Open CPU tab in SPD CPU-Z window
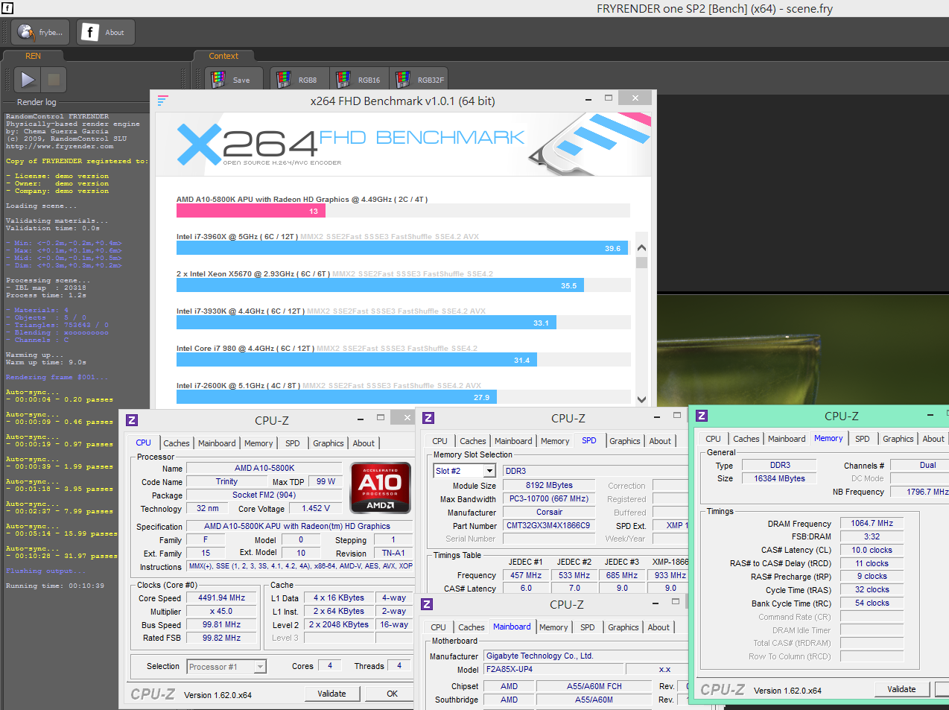This screenshot has height=710, width=949. click(440, 441)
